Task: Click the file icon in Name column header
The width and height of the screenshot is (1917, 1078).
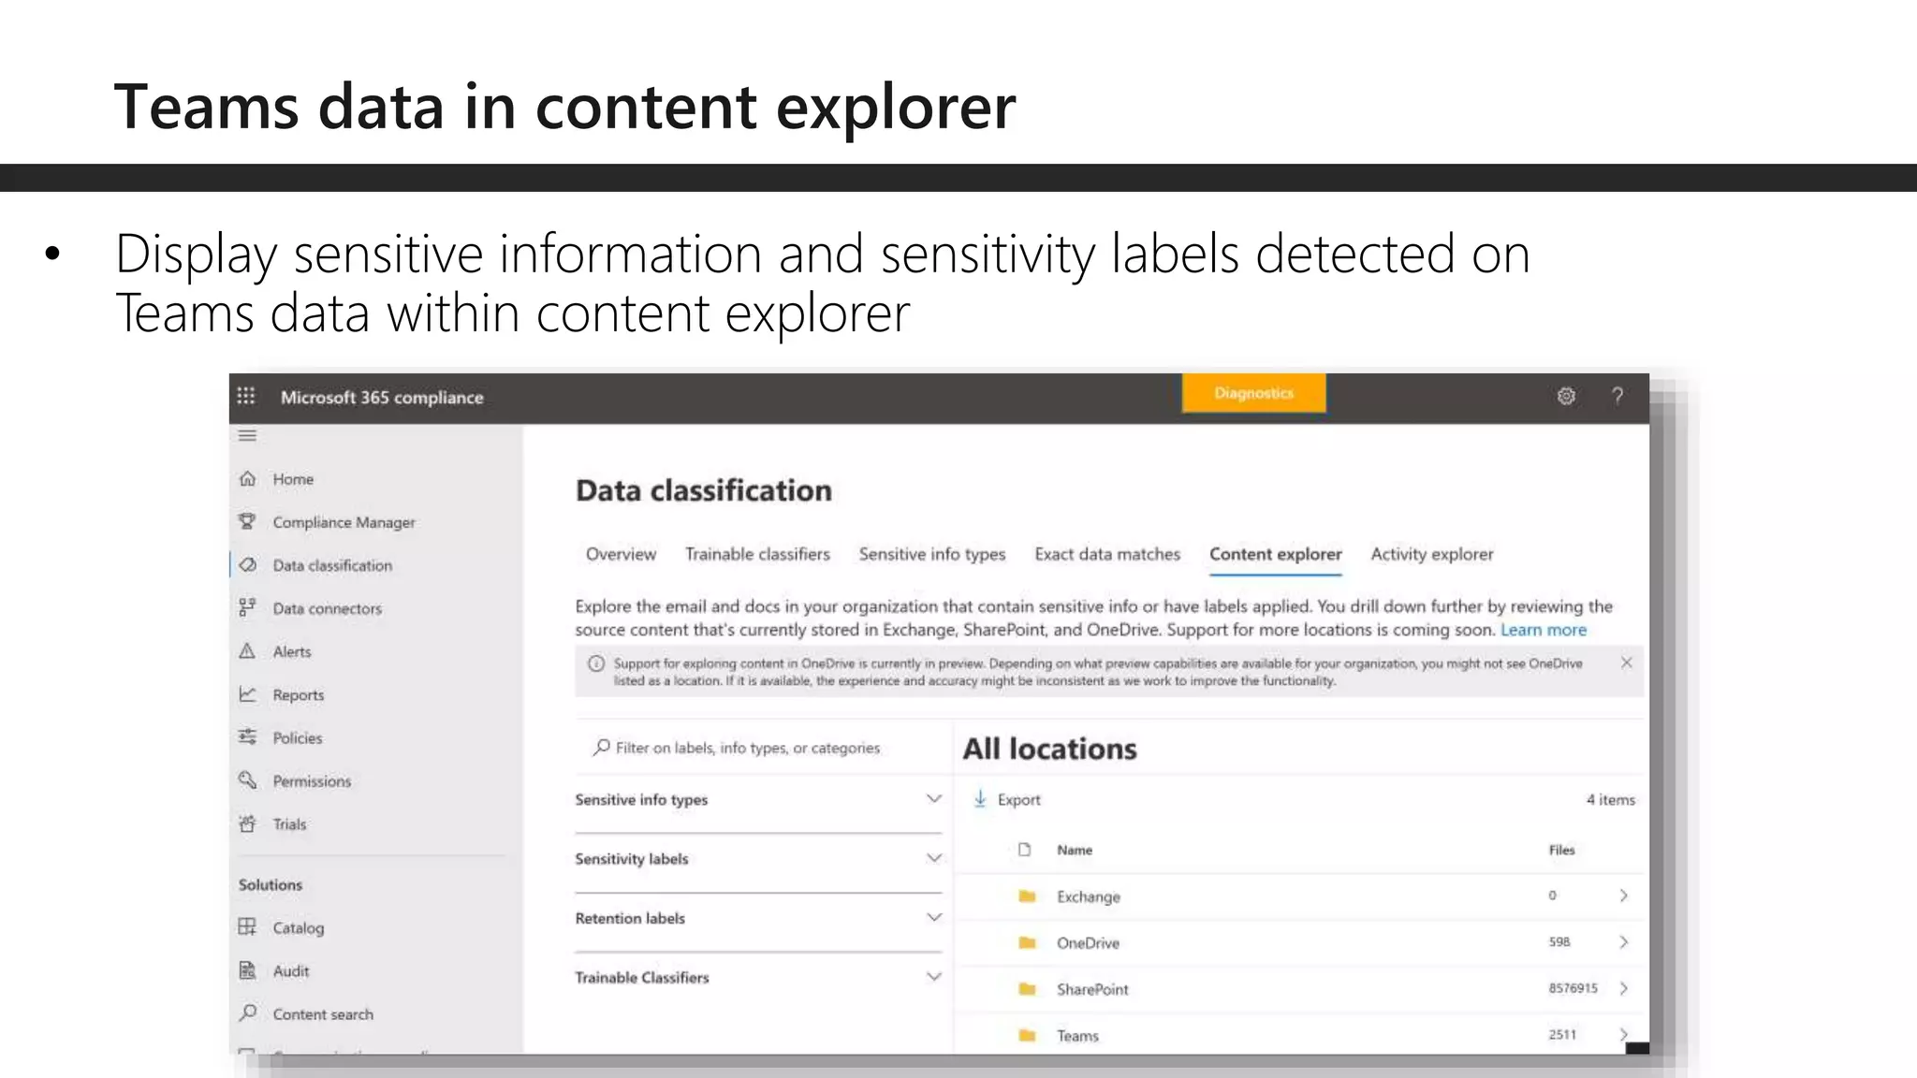Action: [x=1024, y=850]
